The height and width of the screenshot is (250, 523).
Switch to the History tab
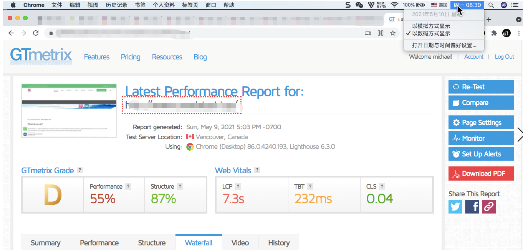[x=279, y=243]
